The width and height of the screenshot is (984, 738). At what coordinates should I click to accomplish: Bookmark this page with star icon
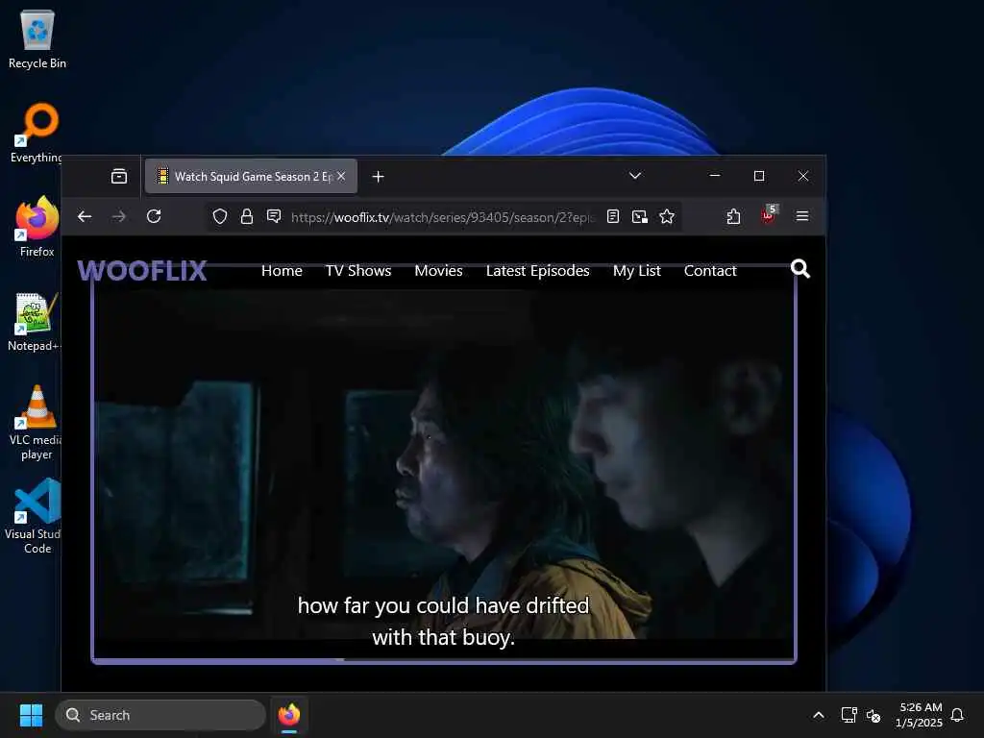coord(667,216)
